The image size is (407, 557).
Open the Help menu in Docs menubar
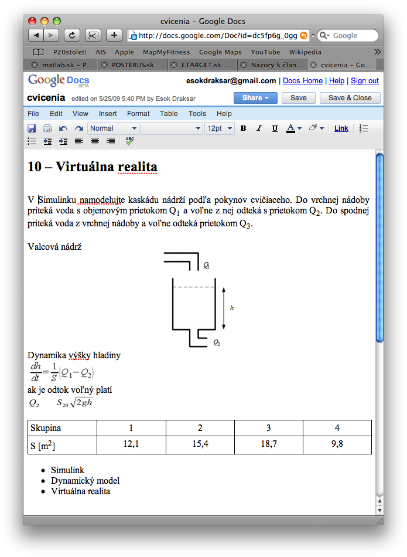point(224,114)
